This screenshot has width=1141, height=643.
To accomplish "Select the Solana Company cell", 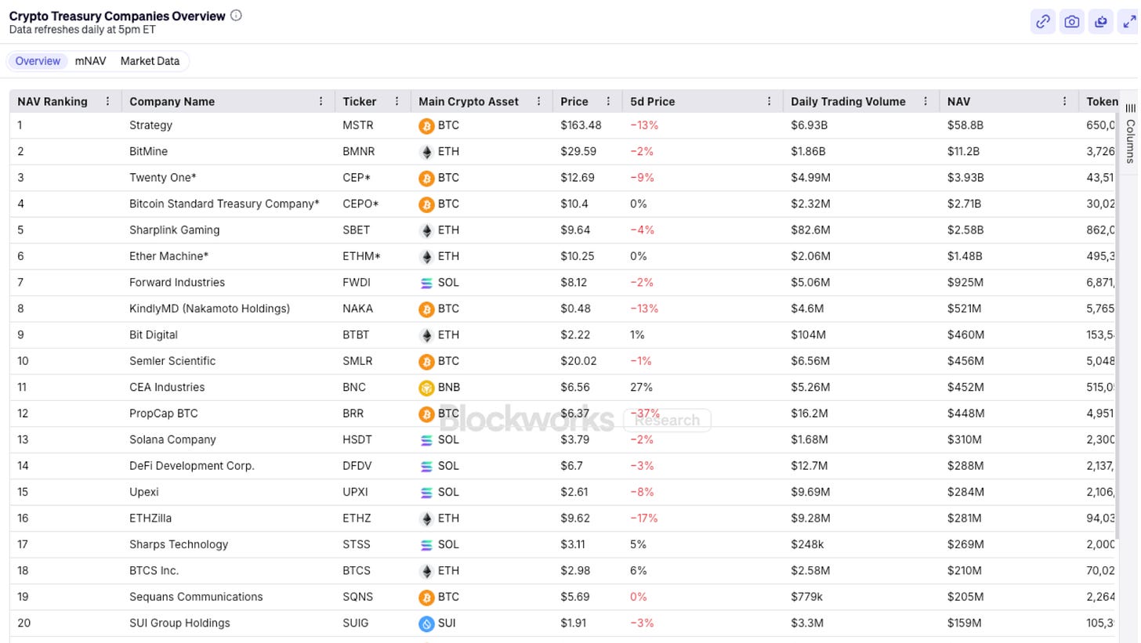I will [x=172, y=439].
